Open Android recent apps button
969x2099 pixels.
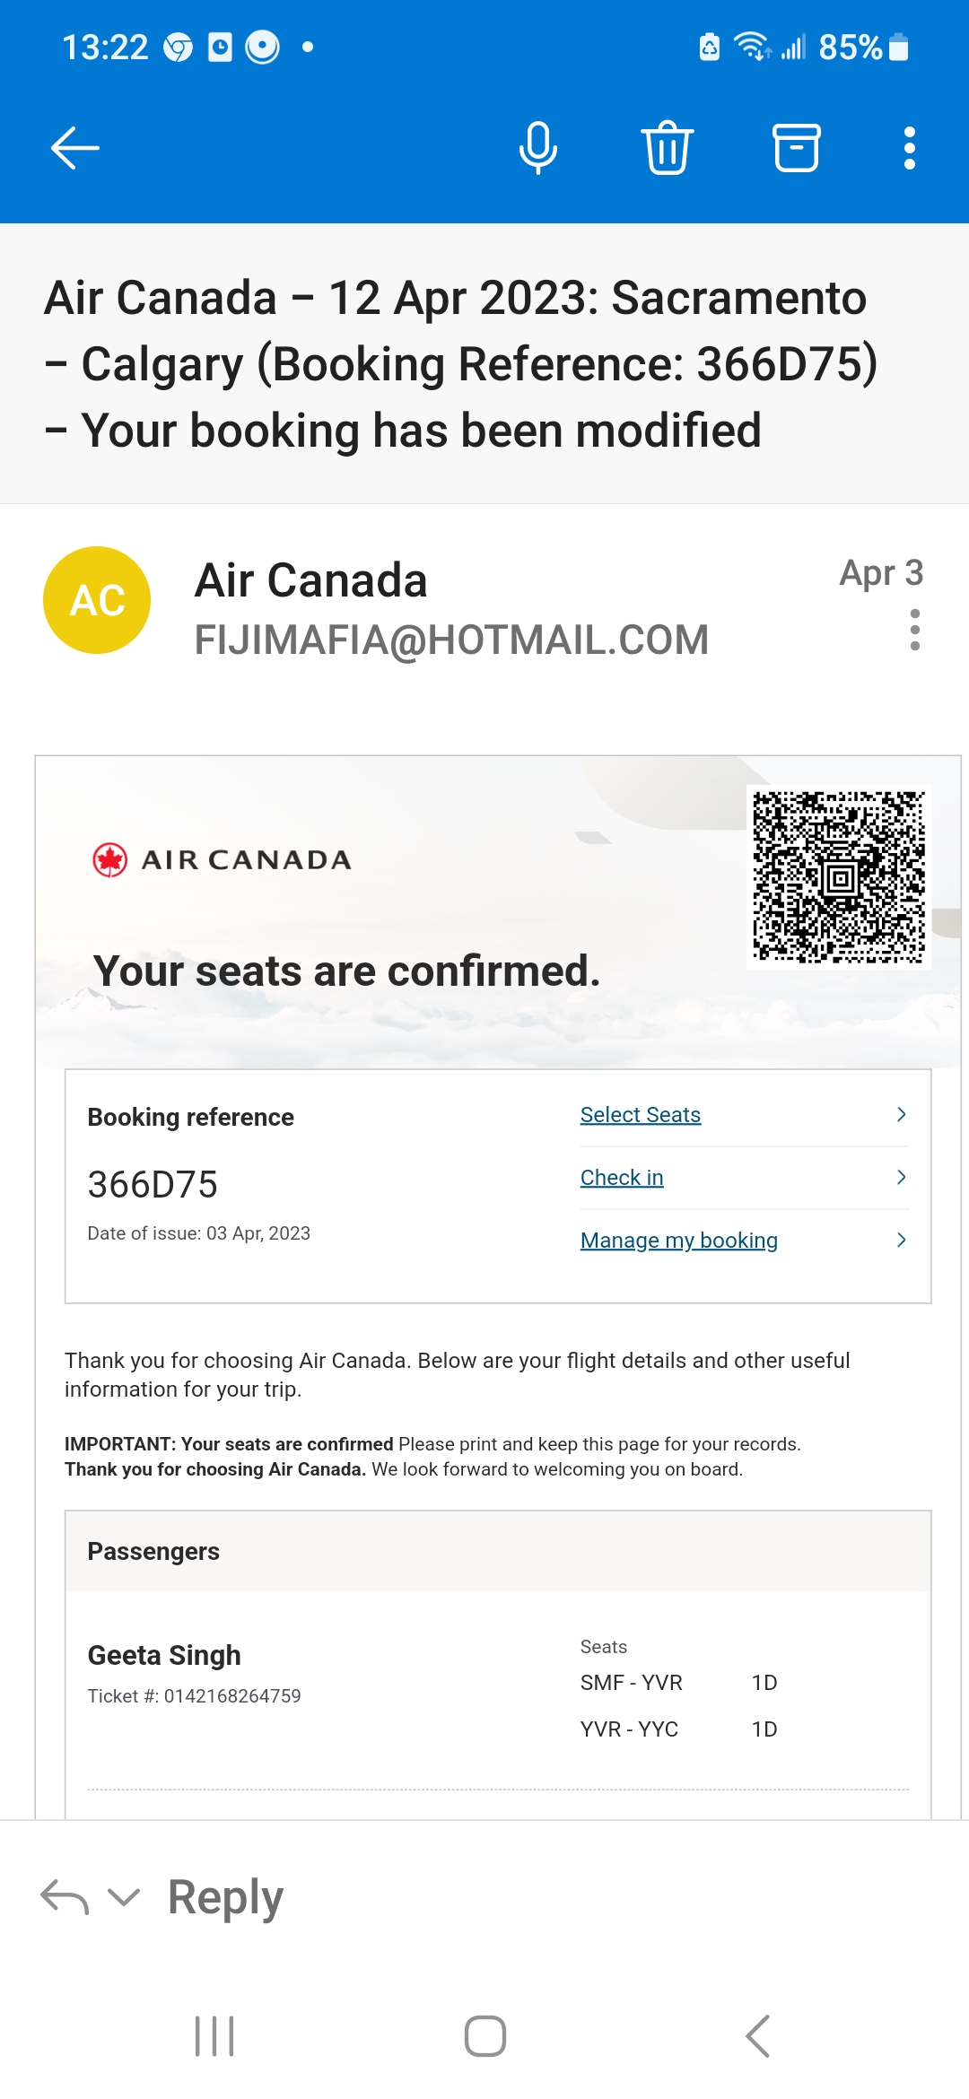tap(214, 2035)
